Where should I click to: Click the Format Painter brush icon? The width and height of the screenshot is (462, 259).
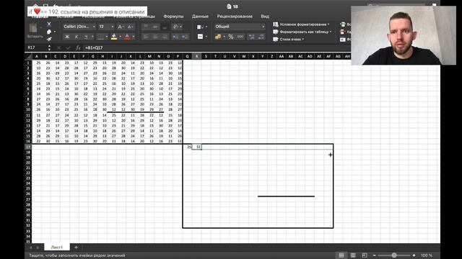click(x=49, y=38)
